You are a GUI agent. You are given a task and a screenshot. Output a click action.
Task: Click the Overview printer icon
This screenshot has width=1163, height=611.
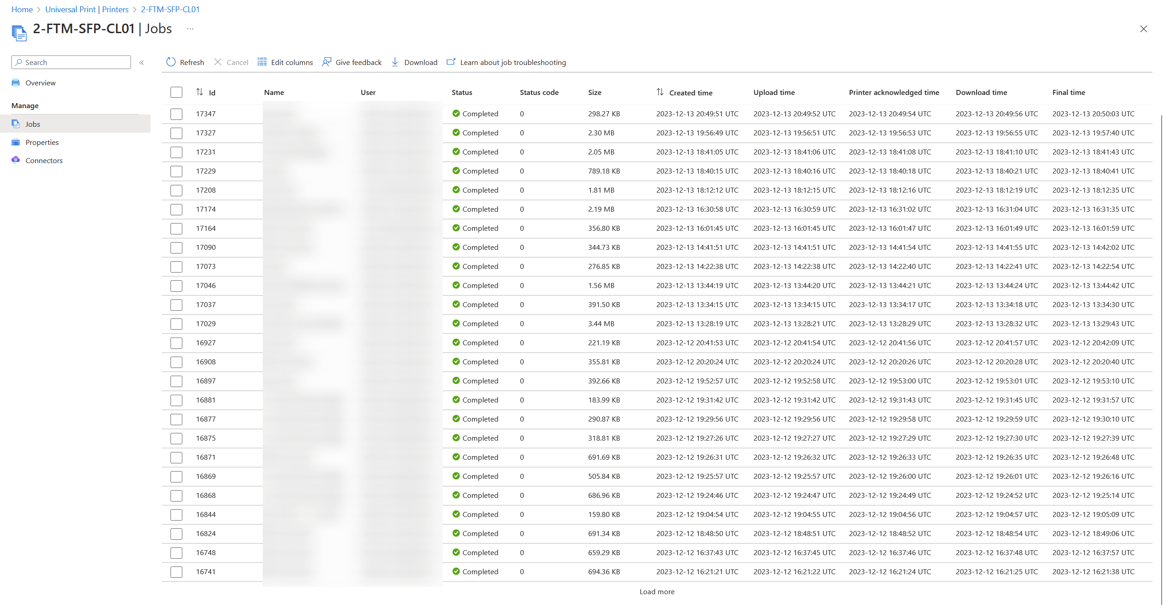[16, 83]
